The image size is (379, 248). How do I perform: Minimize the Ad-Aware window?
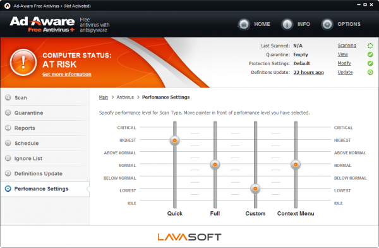(x=359, y=4)
